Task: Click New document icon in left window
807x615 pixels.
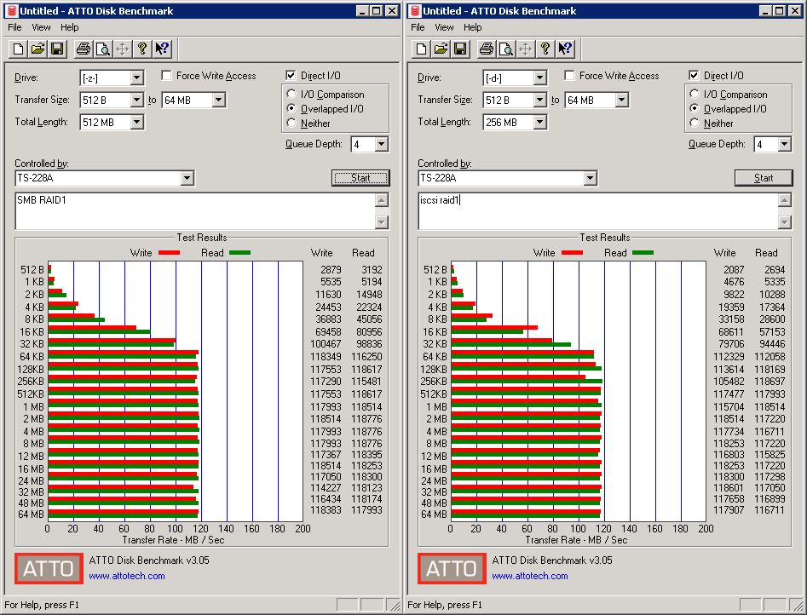Action: [18, 49]
